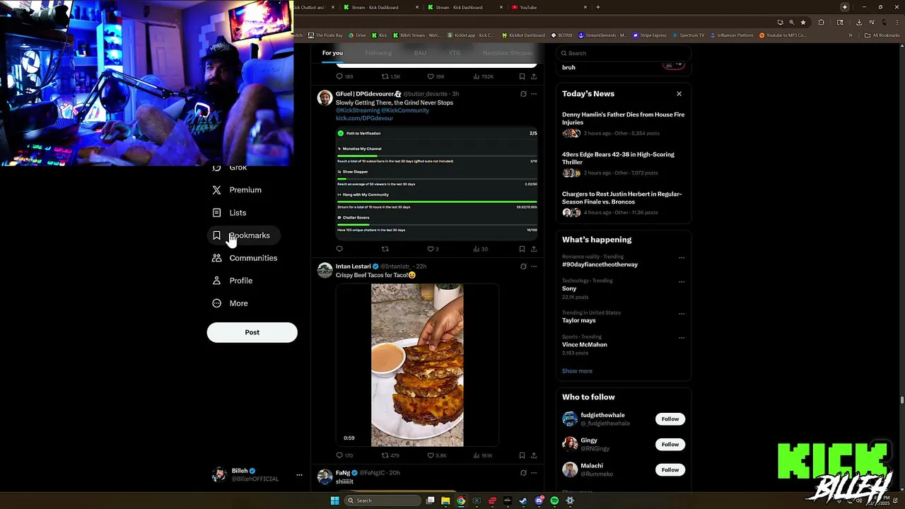Click the X search input field
The image size is (905, 509).
(x=624, y=53)
